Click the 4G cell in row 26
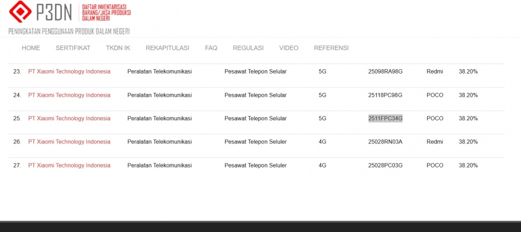 pyautogui.click(x=322, y=142)
